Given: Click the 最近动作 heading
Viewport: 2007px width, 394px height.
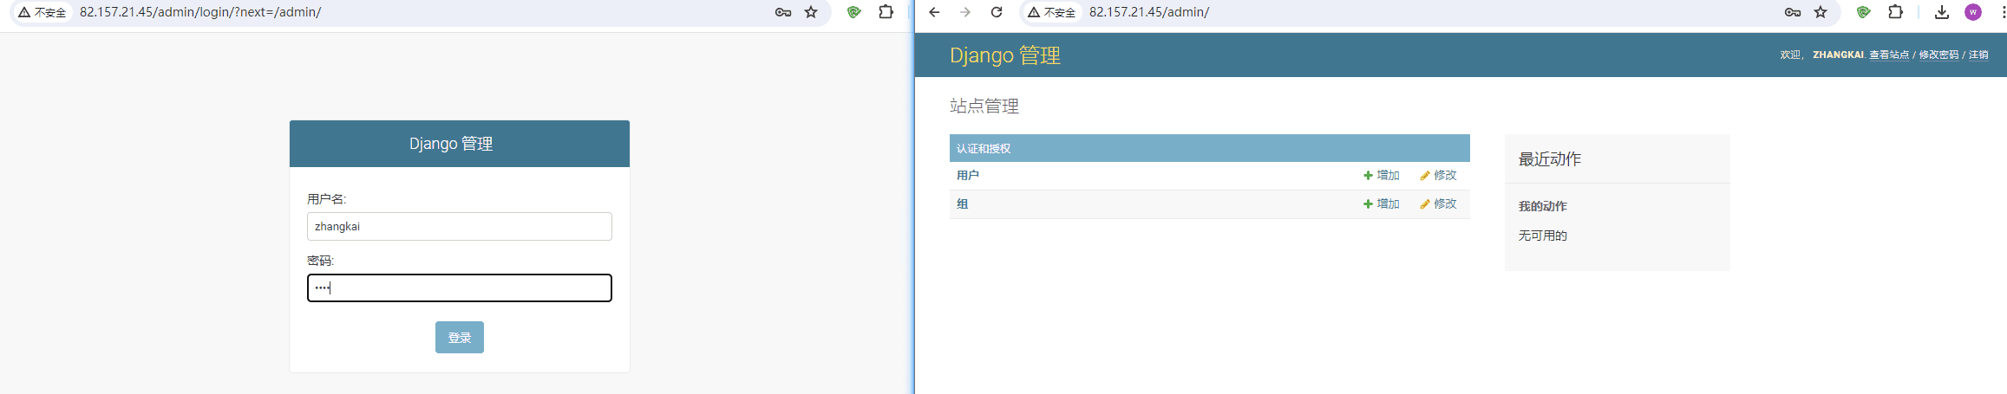Looking at the screenshot, I should tap(1550, 159).
